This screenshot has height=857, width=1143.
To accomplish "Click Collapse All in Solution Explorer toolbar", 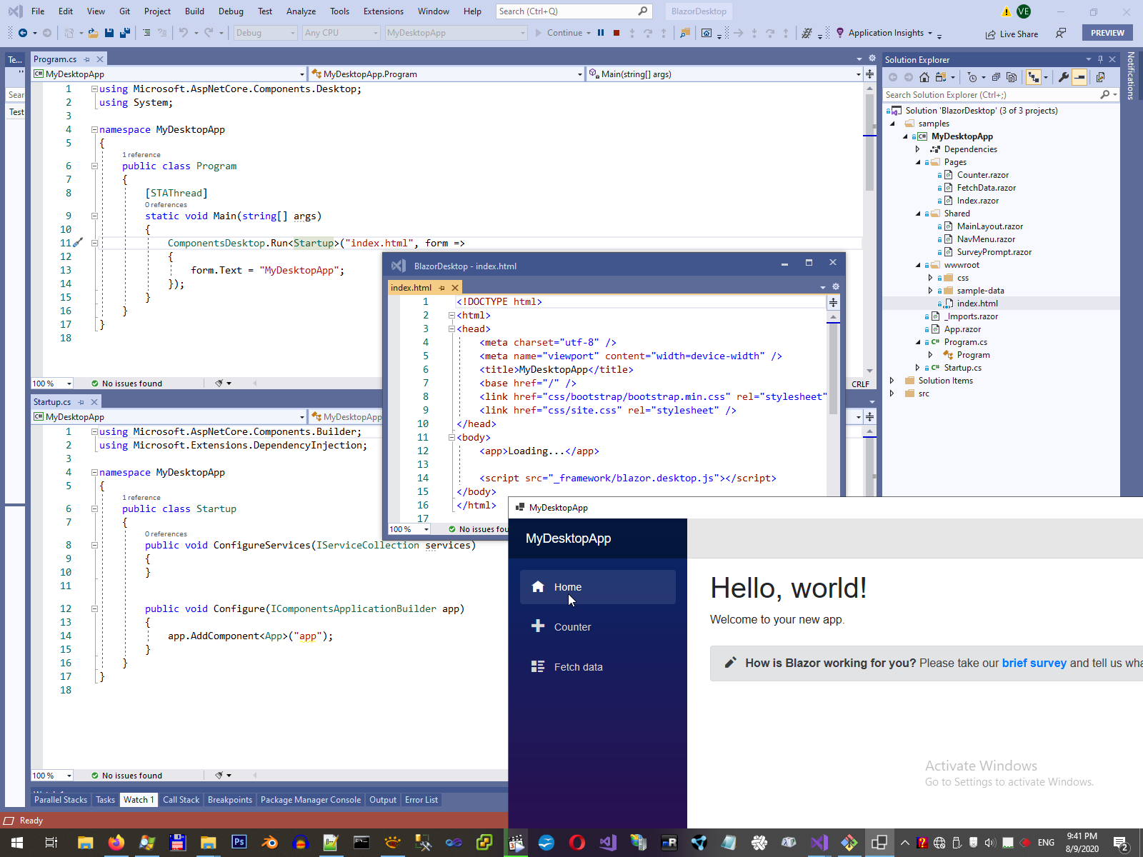I will point(996,77).
